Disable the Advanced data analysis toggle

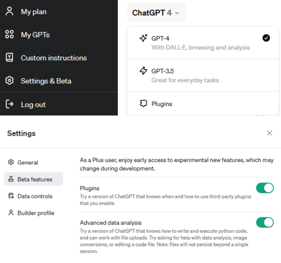[x=265, y=222]
